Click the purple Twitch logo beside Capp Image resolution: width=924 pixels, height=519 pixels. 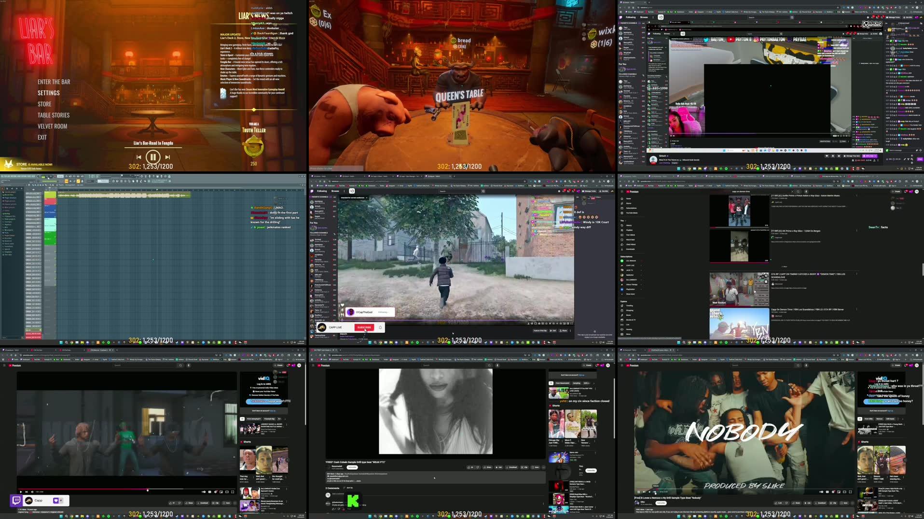(16, 501)
